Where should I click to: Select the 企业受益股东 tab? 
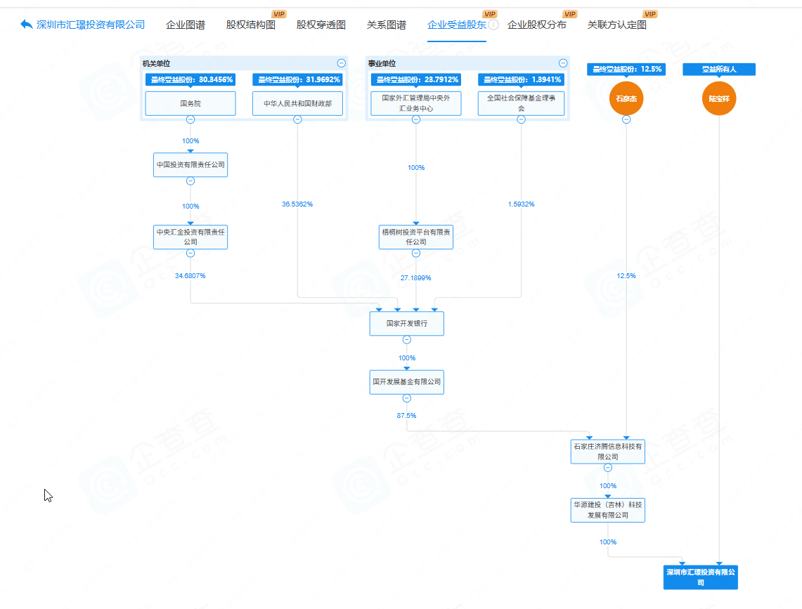(x=456, y=25)
